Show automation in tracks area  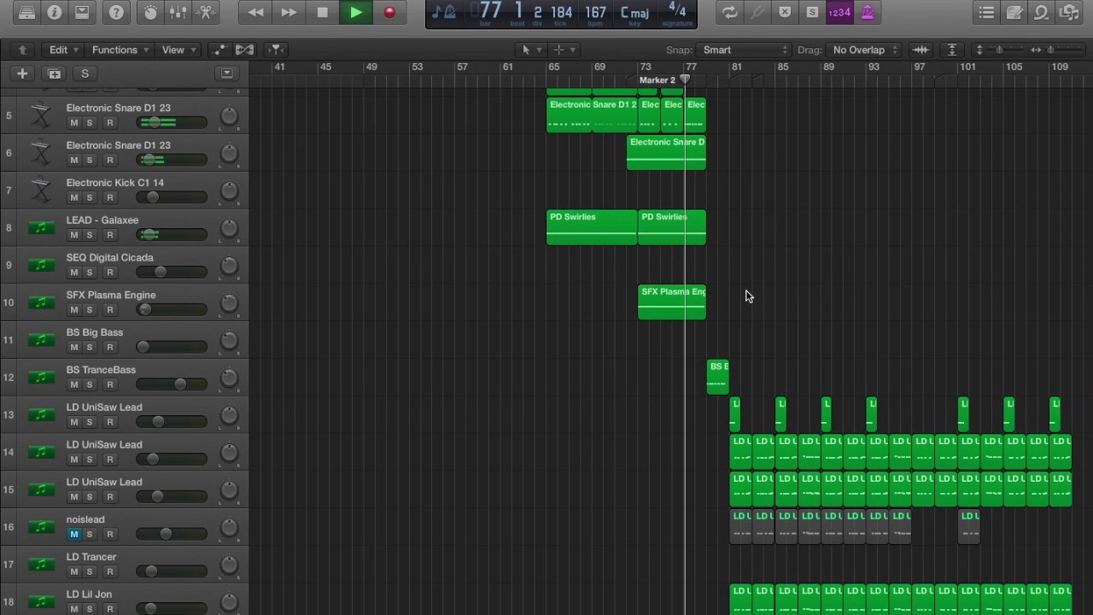click(219, 50)
